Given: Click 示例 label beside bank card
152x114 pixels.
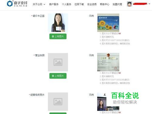Looking at the screenshot, I should 91,16.
